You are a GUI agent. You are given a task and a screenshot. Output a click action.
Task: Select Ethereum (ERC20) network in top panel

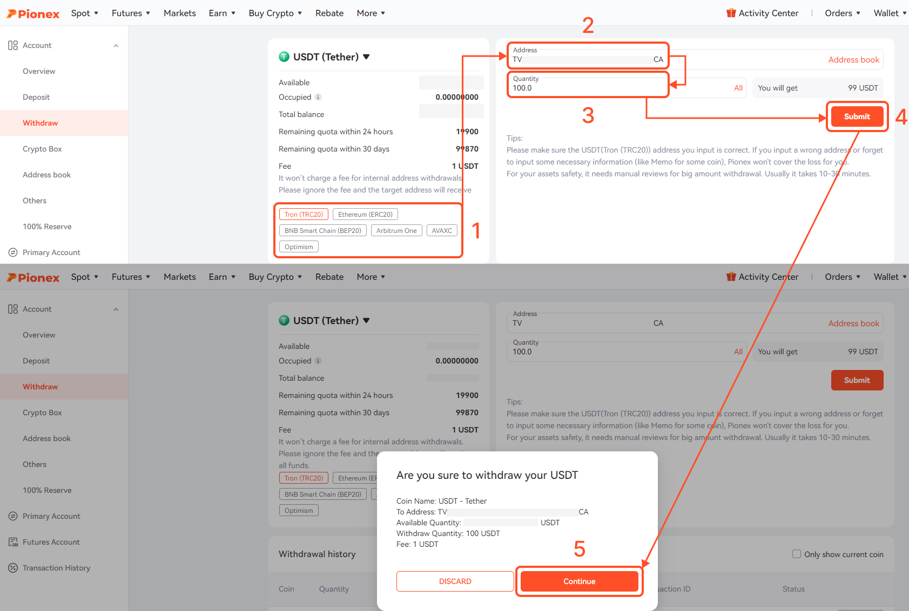click(365, 214)
